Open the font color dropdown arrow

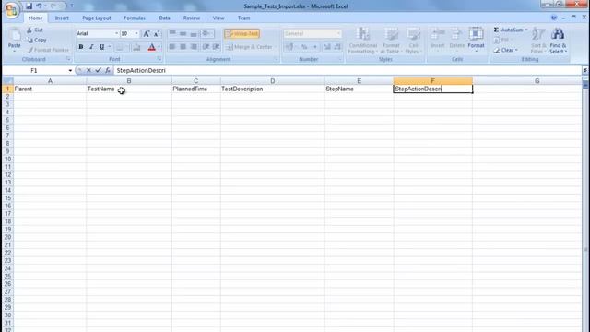coord(159,47)
